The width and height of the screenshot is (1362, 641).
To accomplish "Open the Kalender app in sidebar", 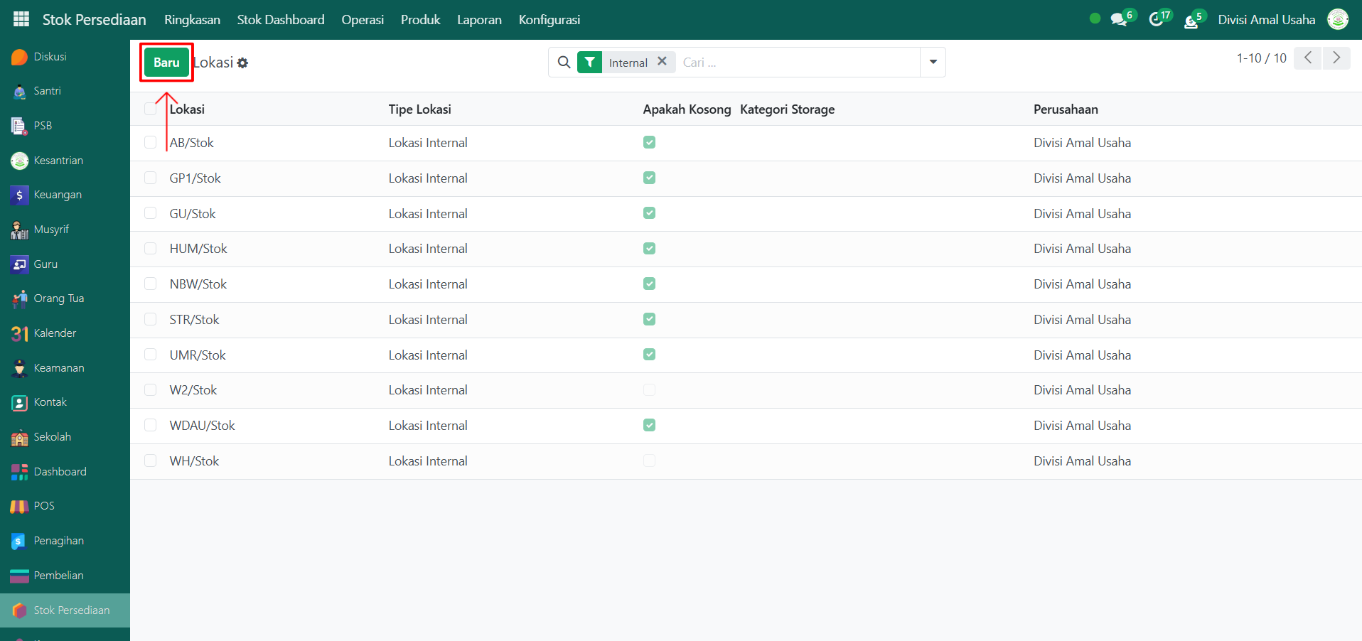I will (x=55, y=333).
